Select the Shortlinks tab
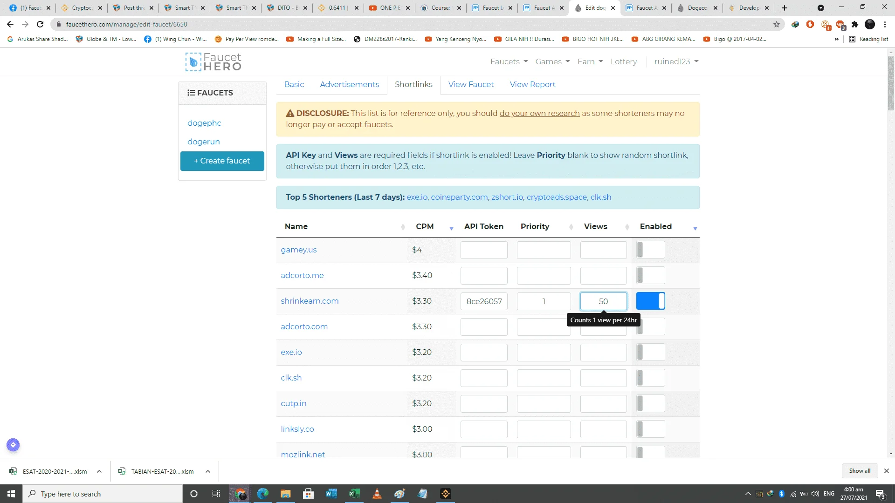The width and height of the screenshot is (895, 503). (x=413, y=84)
